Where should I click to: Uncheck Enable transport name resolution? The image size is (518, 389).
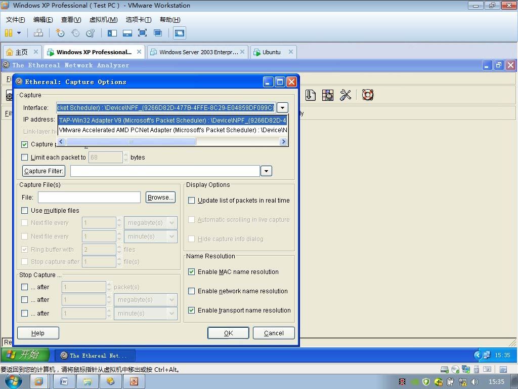click(191, 310)
